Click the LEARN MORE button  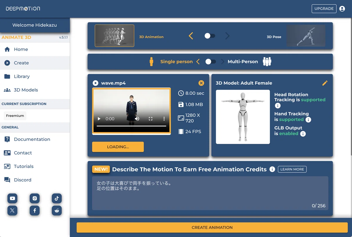pyautogui.click(x=292, y=169)
